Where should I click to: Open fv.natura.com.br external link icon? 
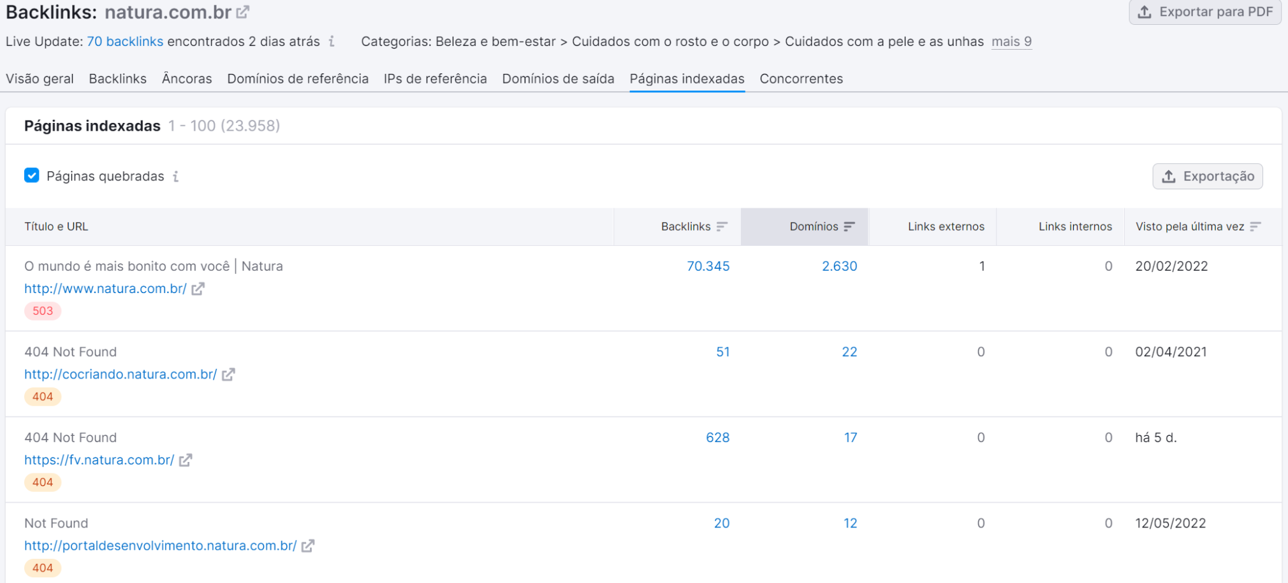186,460
